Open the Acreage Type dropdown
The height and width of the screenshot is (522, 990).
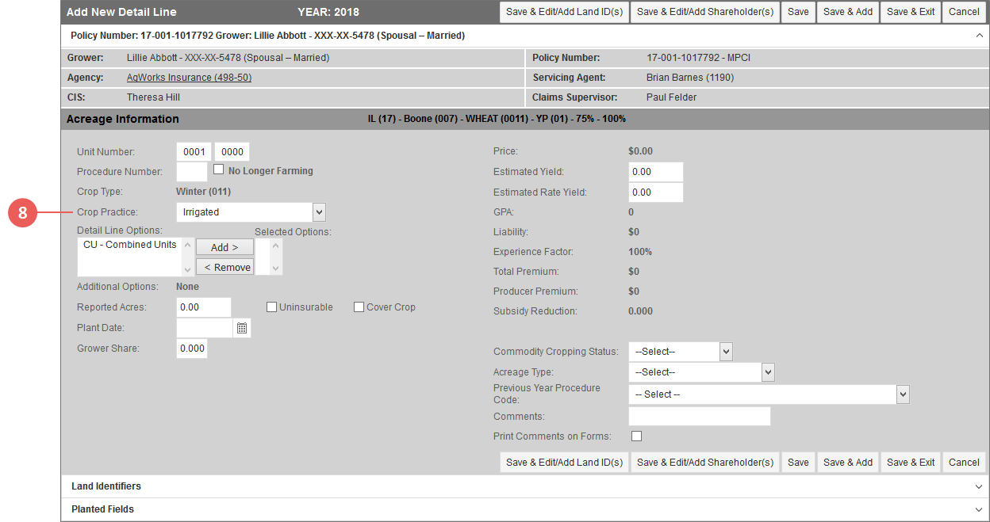click(701, 372)
